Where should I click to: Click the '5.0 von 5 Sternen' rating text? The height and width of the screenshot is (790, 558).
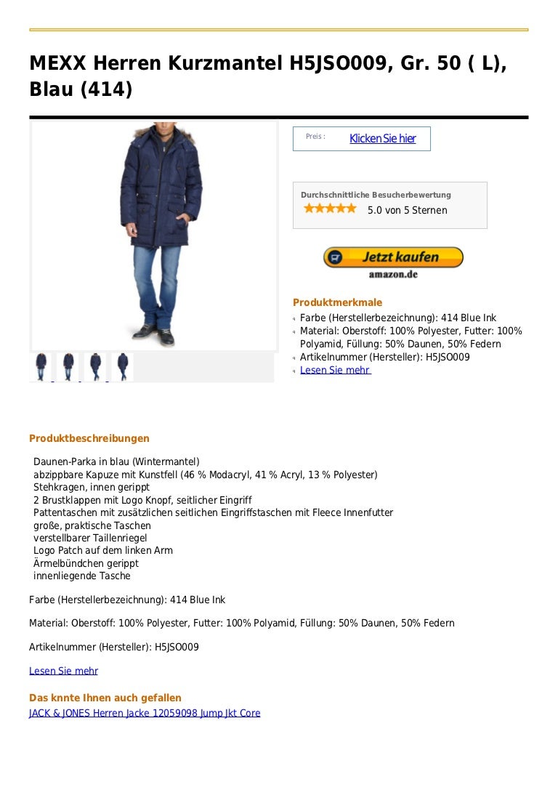[408, 210]
